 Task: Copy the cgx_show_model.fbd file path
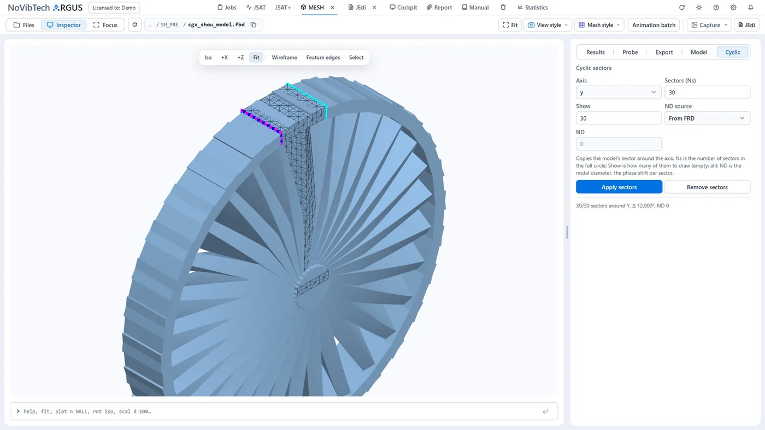(254, 25)
